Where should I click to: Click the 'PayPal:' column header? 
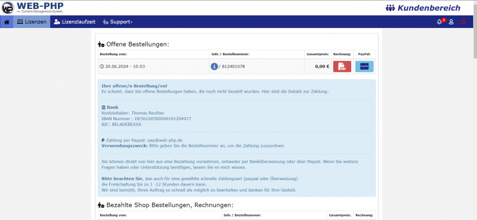coord(364,54)
